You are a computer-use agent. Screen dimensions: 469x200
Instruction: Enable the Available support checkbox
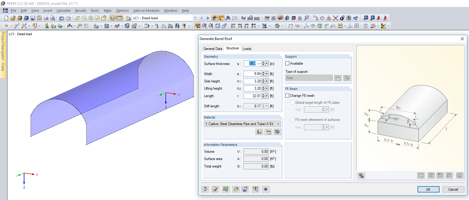(287, 63)
